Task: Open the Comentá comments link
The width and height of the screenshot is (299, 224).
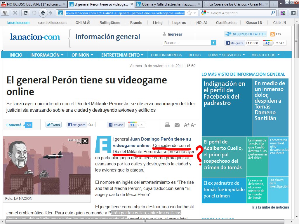Action: pyautogui.click(x=14, y=125)
